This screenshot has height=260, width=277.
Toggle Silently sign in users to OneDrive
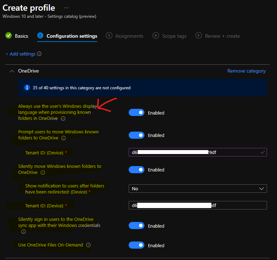(137, 225)
